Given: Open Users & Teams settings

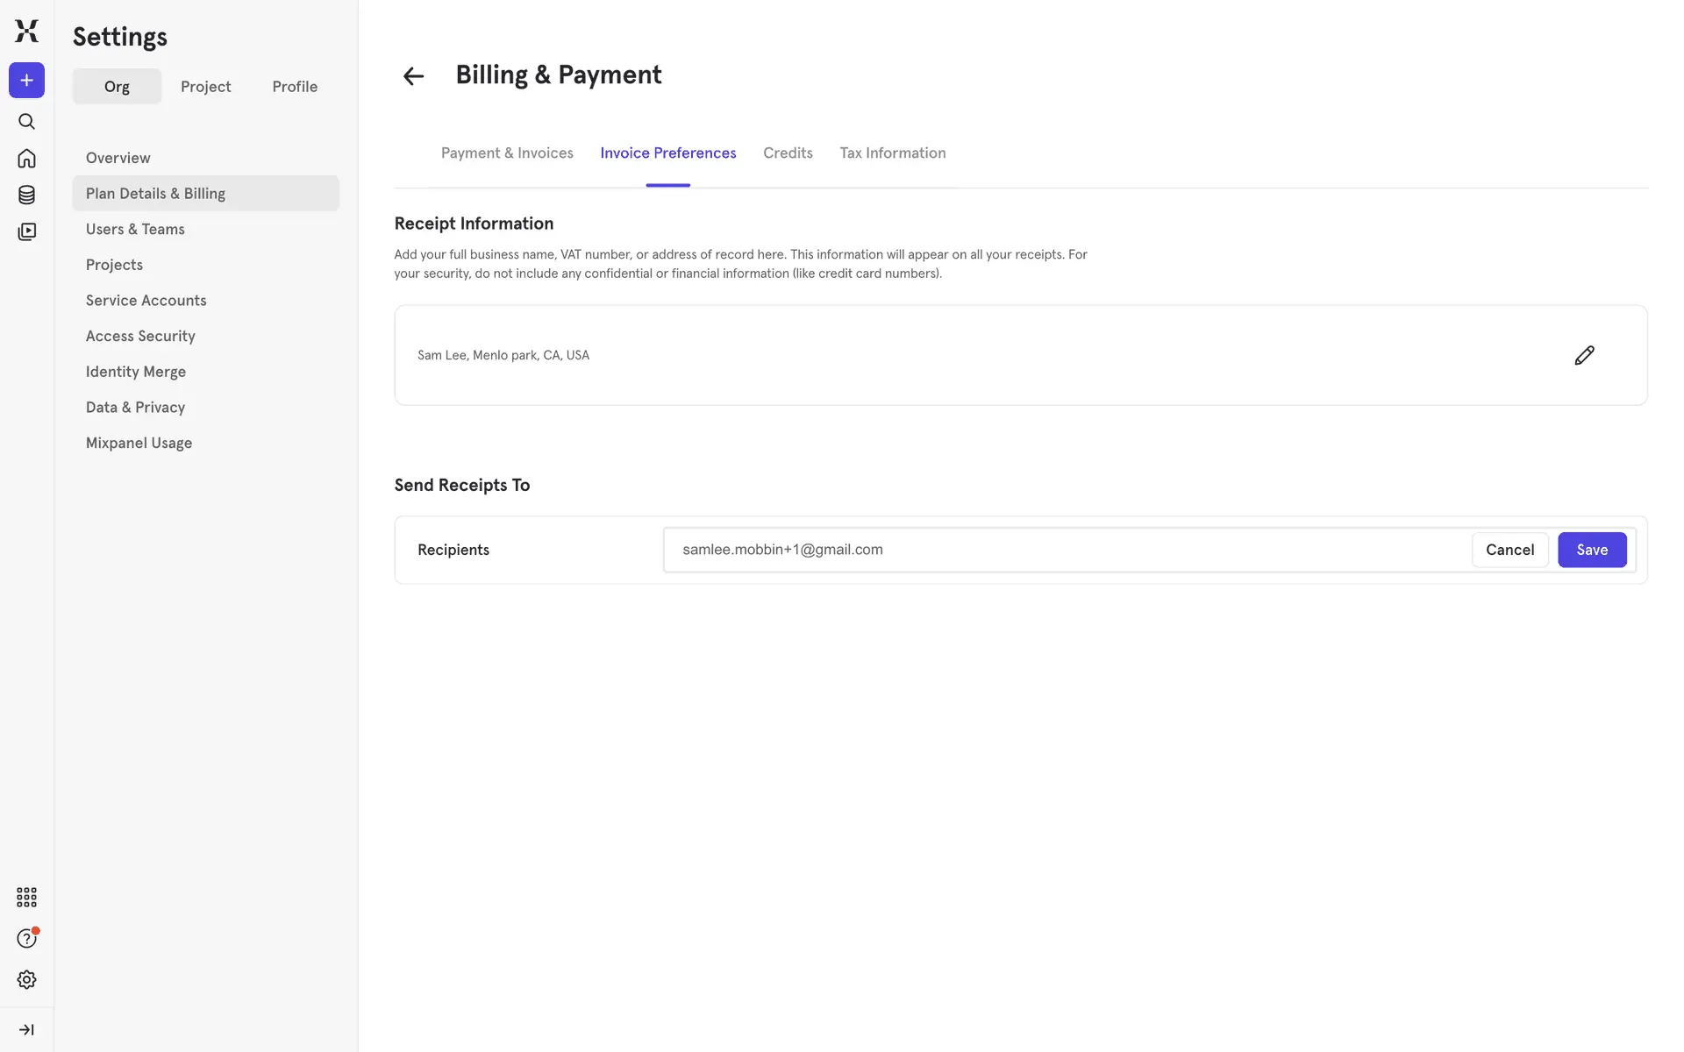Looking at the screenshot, I should point(135,229).
